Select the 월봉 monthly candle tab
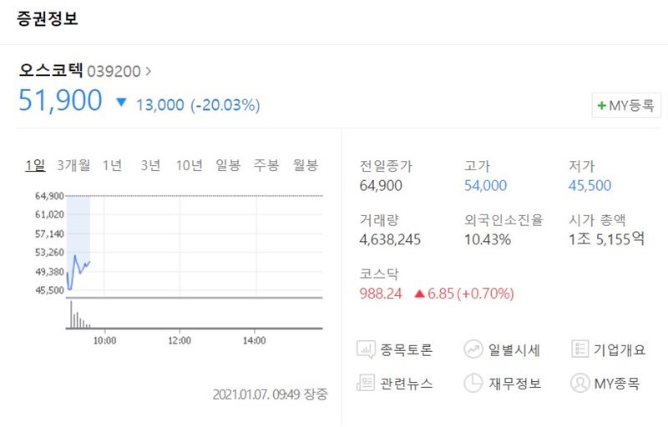The width and height of the screenshot is (668, 427). click(306, 165)
